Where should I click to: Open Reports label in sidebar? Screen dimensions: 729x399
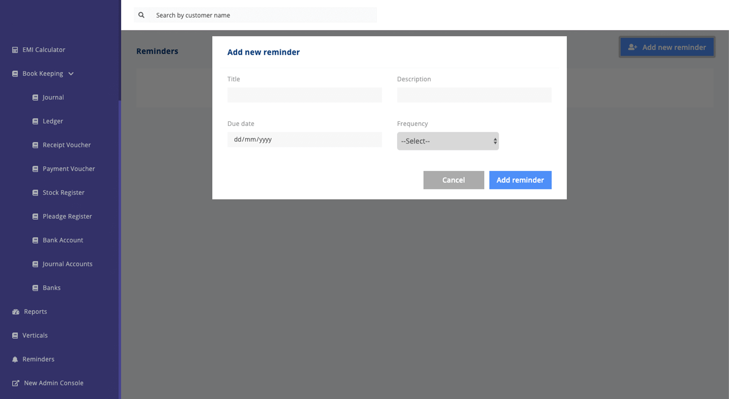(35, 311)
